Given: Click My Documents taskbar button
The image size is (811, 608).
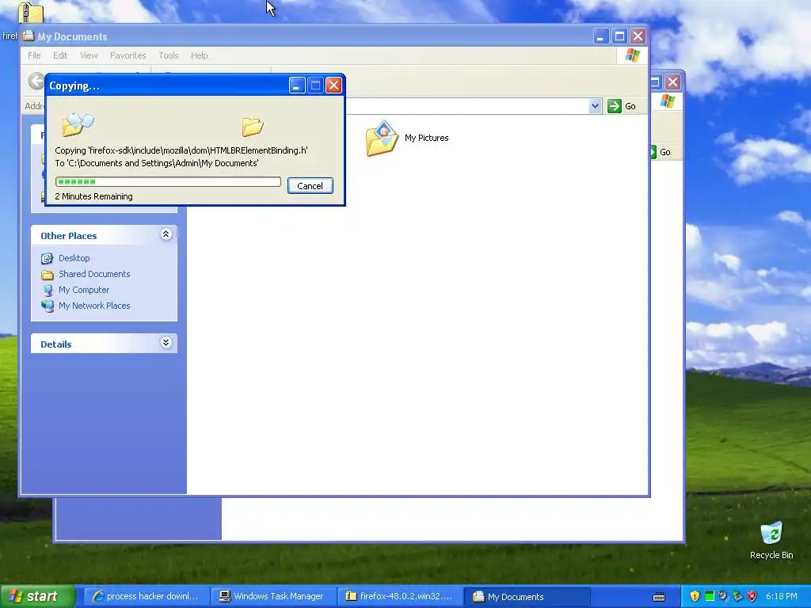Looking at the screenshot, I should 527,597.
